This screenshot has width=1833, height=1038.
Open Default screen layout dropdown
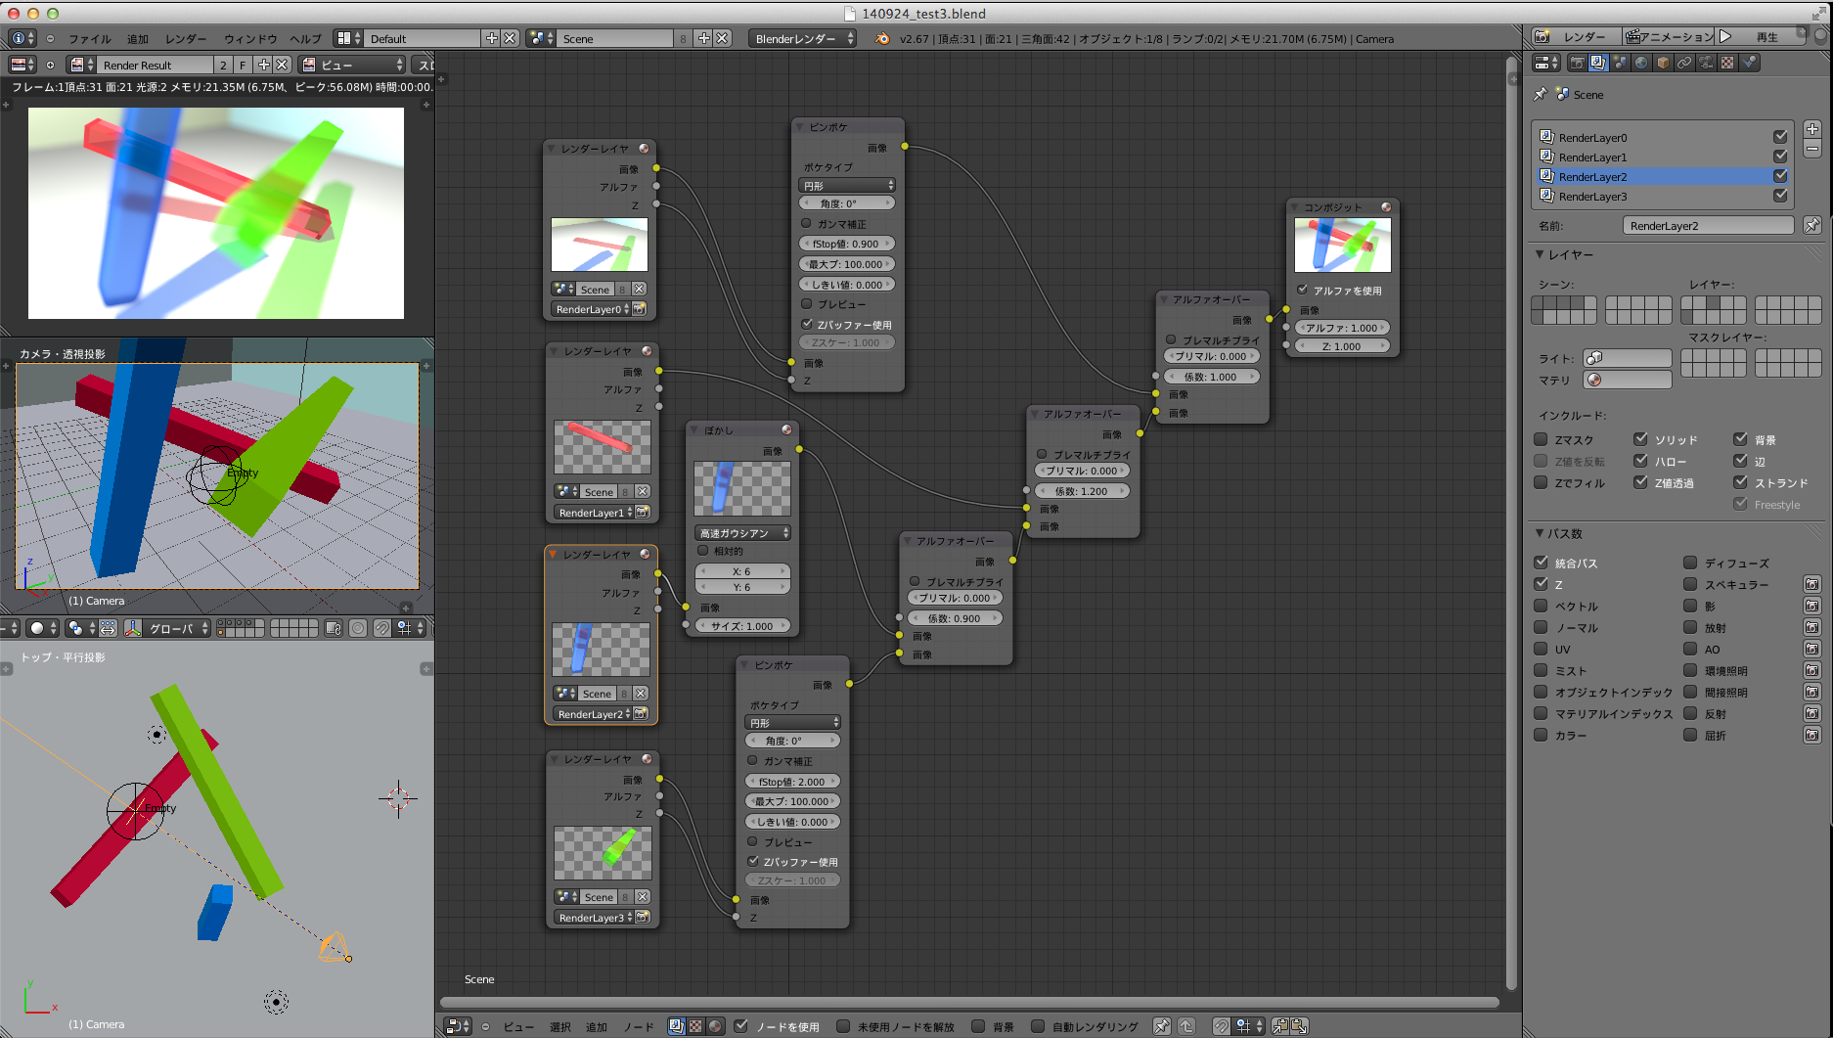[425, 38]
